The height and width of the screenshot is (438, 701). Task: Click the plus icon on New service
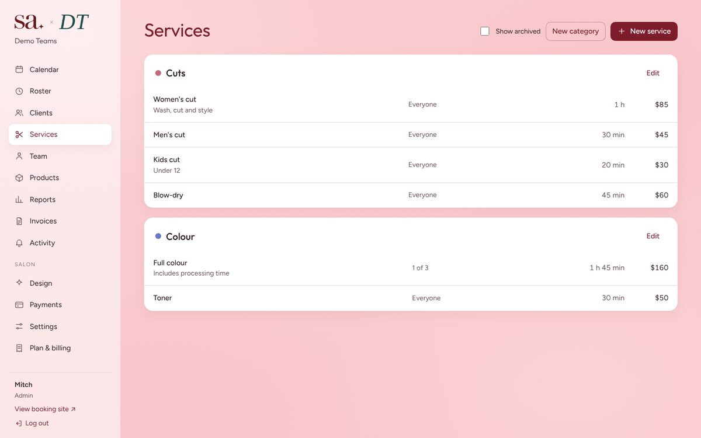pyautogui.click(x=622, y=32)
